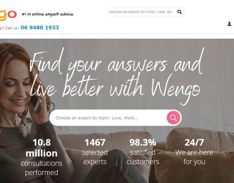Click the 'selected experts' caption
Image resolution: width=234 pixels, height=183 pixels.
point(95,157)
